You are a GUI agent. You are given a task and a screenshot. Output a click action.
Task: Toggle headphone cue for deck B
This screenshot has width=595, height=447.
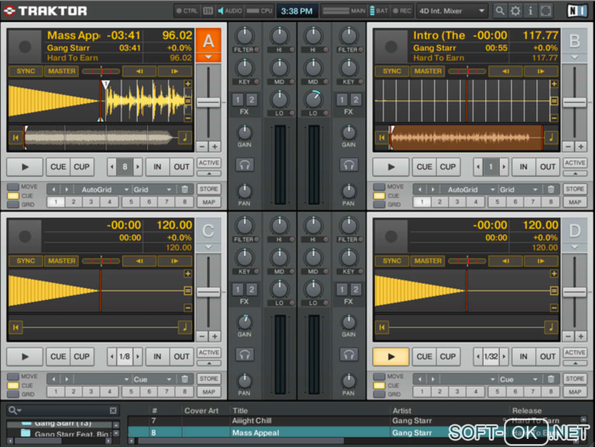[349, 165]
